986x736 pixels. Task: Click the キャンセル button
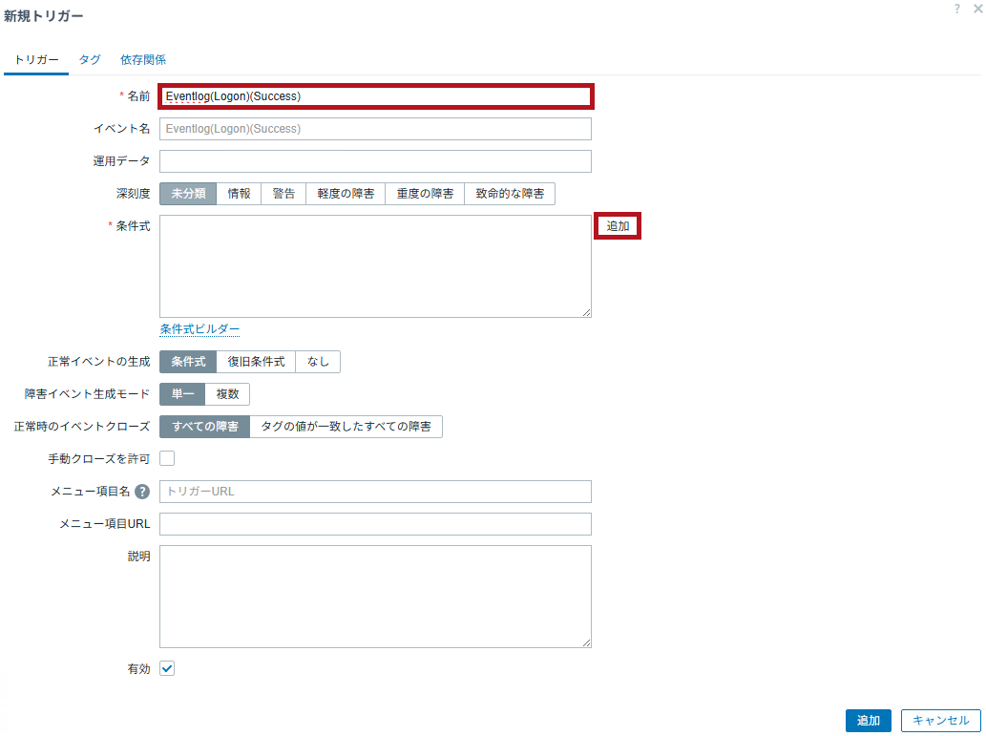point(940,721)
